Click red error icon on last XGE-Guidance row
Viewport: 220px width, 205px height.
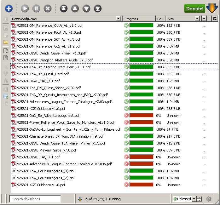(126, 185)
